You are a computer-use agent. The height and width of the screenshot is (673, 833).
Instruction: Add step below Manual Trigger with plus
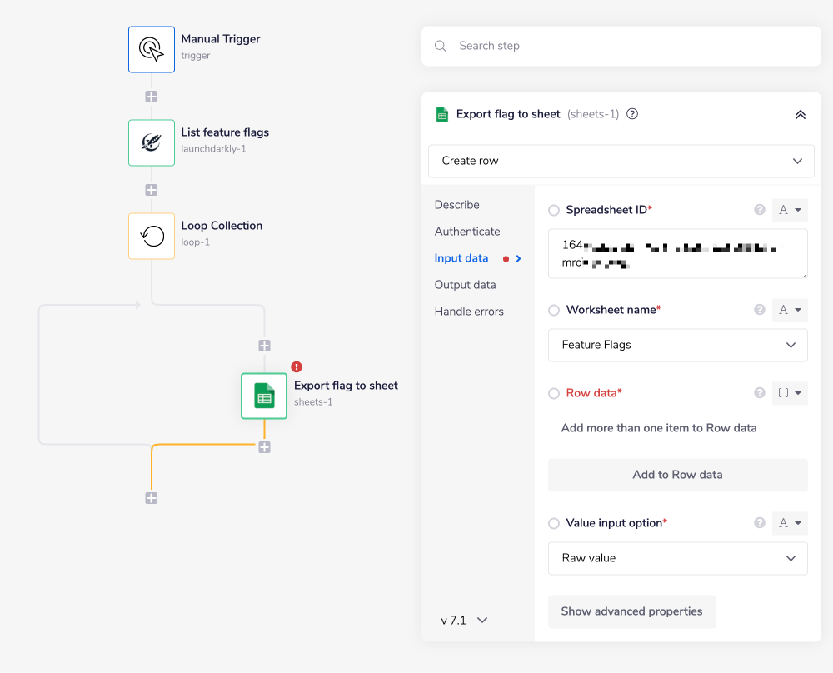point(151,97)
